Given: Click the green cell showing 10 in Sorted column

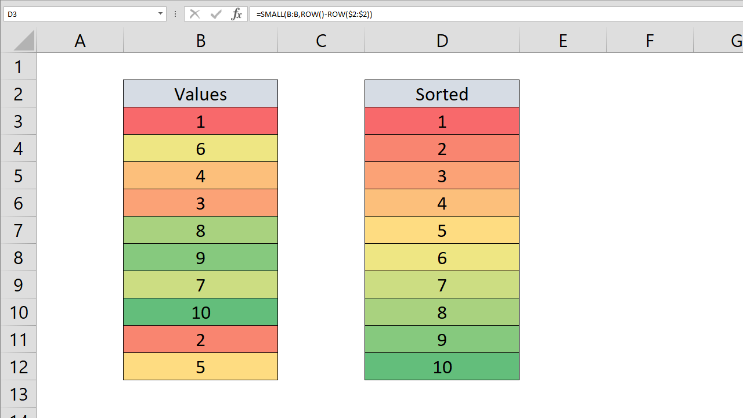Looking at the screenshot, I should point(442,366).
